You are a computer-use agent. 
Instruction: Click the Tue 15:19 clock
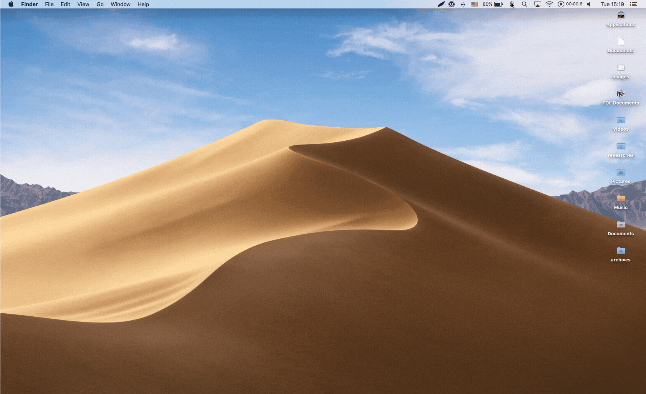click(612, 4)
